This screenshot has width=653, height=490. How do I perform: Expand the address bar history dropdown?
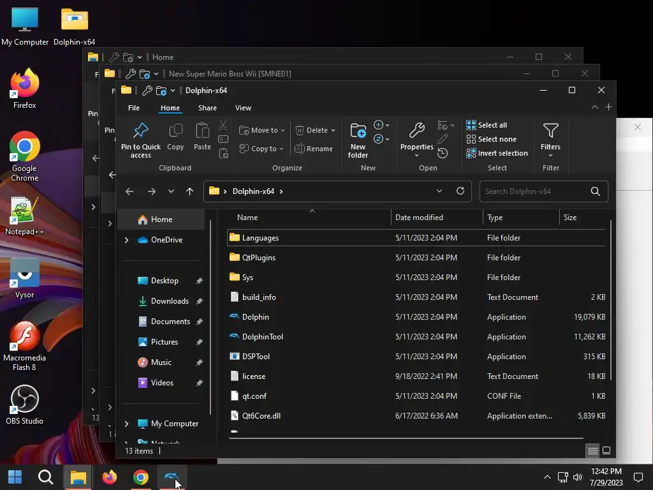(439, 191)
